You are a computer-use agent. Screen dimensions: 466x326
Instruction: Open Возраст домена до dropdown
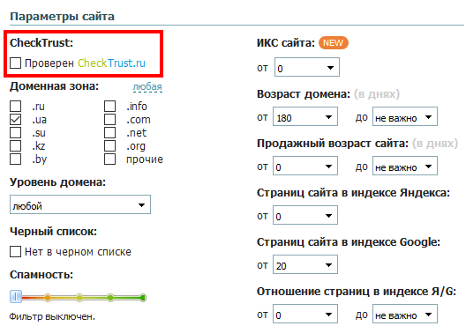(405, 116)
